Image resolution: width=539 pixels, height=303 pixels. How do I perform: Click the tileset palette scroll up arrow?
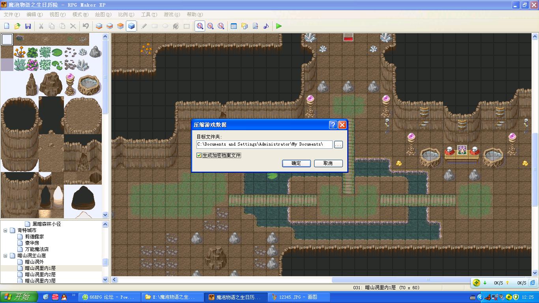click(105, 37)
